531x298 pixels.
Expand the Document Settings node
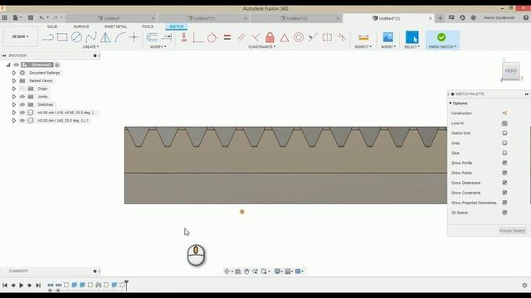(x=14, y=73)
